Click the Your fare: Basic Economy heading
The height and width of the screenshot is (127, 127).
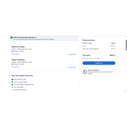22,76
